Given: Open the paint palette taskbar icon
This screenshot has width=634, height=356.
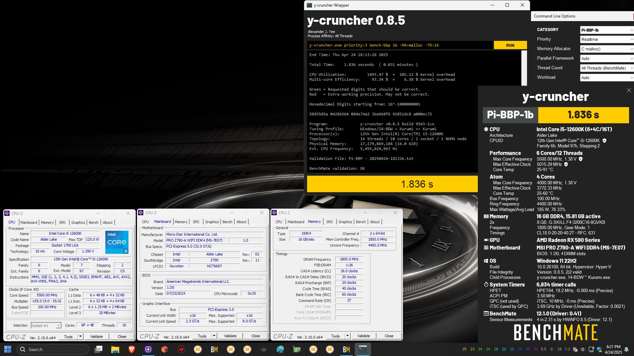Looking at the screenshot, I should [280, 349].
